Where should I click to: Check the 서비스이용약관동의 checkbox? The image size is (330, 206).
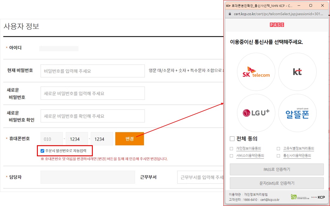[232, 156]
